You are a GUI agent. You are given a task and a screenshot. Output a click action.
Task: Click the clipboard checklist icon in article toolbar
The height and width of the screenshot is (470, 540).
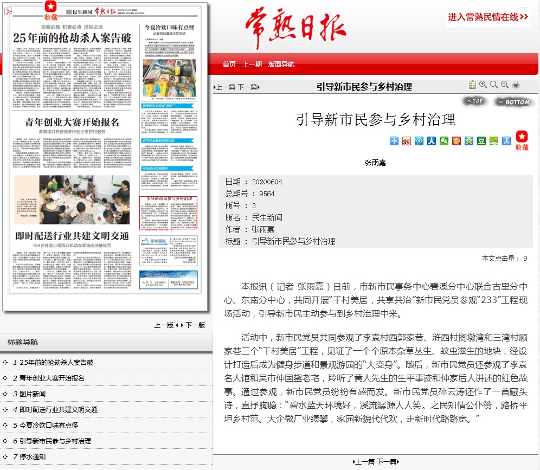(472, 85)
